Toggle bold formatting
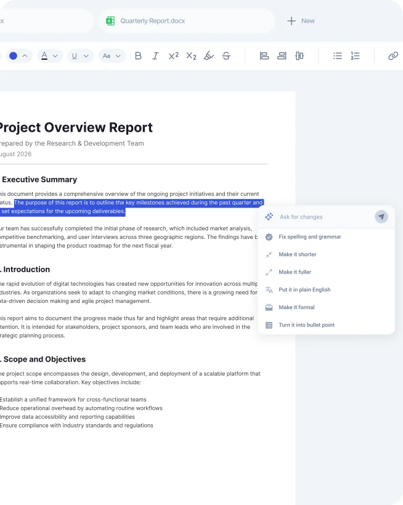Image resolution: width=403 pixels, height=505 pixels. pos(138,55)
